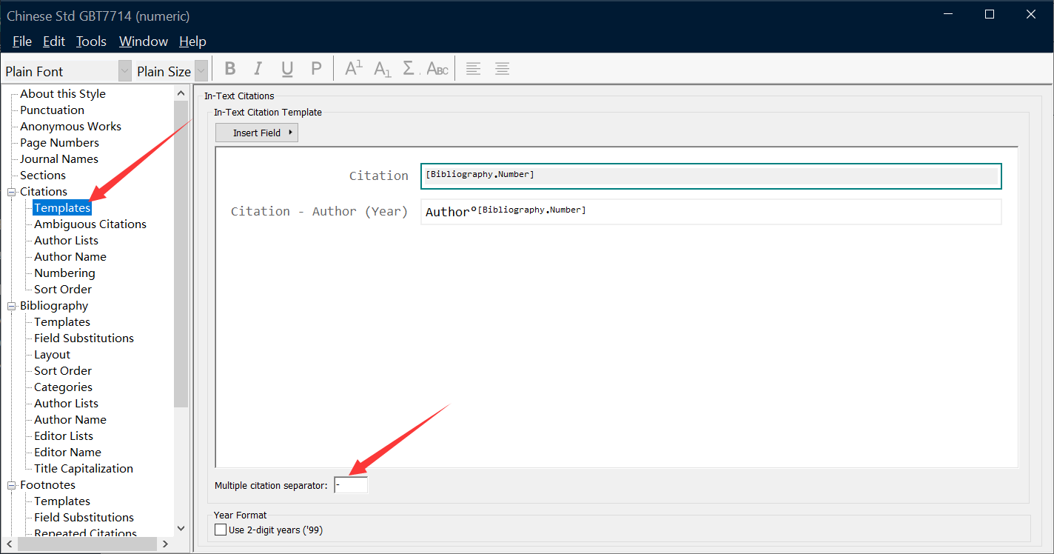Select Layout under Bibliography

click(x=52, y=355)
